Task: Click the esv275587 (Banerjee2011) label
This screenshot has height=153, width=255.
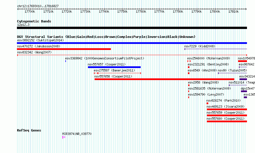Action: click(x=115, y=70)
